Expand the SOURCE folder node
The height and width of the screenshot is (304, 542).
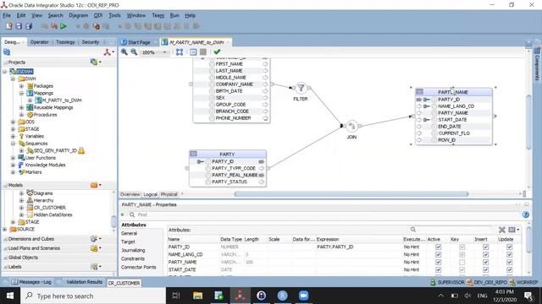pos(5,229)
